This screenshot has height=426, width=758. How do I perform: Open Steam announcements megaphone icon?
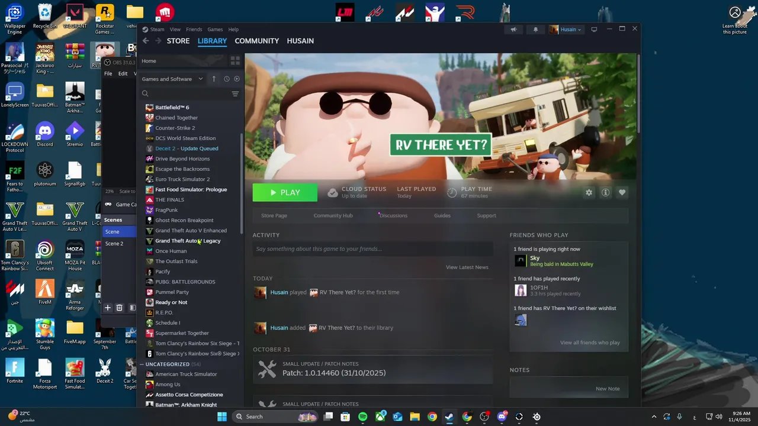(x=513, y=30)
